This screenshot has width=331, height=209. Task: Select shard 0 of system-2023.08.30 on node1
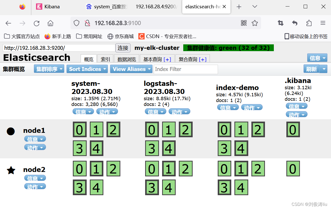[x=80, y=129]
